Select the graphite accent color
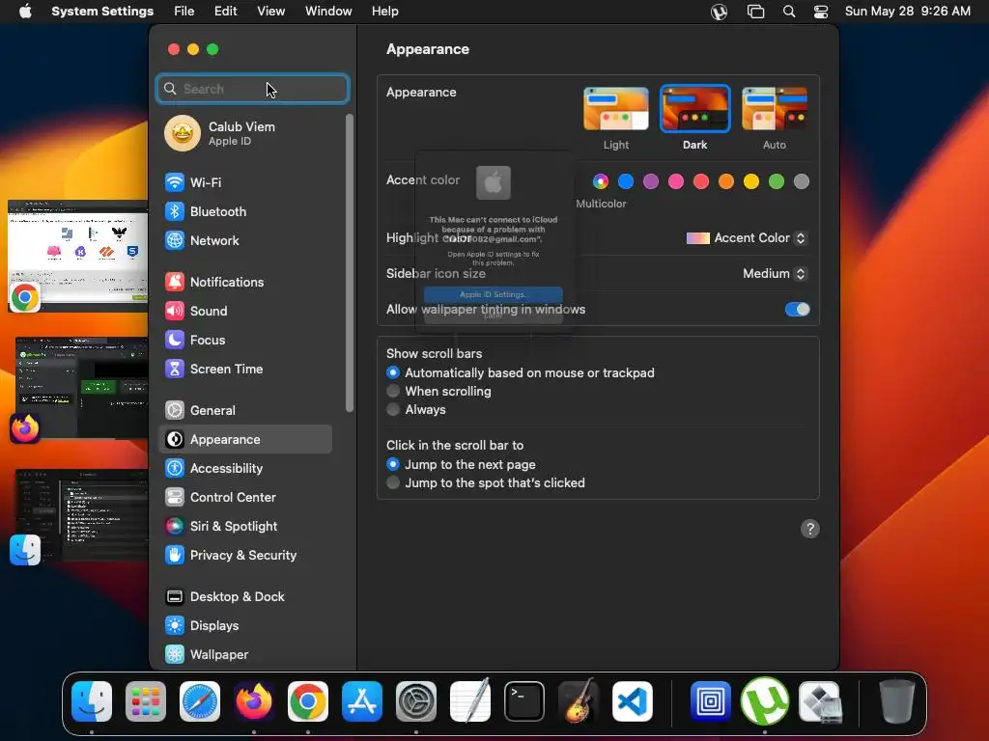The width and height of the screenshot is (989, 741). click(x=802, y=181)
